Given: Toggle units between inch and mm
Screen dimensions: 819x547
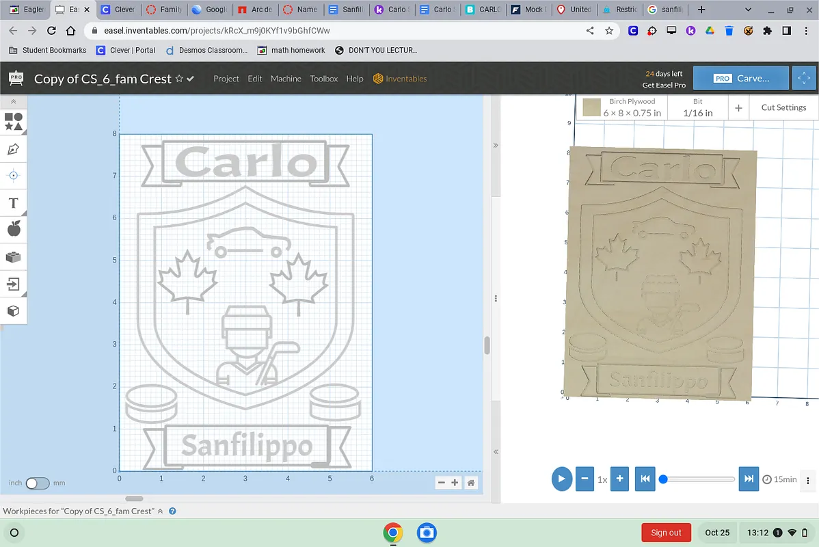Looking at the screenshot, I should tap(37, 483).
